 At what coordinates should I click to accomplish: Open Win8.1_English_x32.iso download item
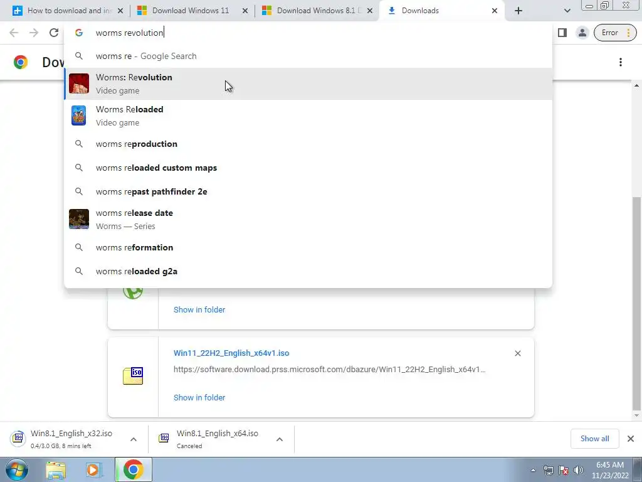click(65, 439)
